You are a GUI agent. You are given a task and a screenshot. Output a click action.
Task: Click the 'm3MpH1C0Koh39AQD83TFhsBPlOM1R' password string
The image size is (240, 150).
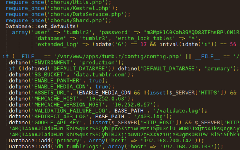pos(192,33)
